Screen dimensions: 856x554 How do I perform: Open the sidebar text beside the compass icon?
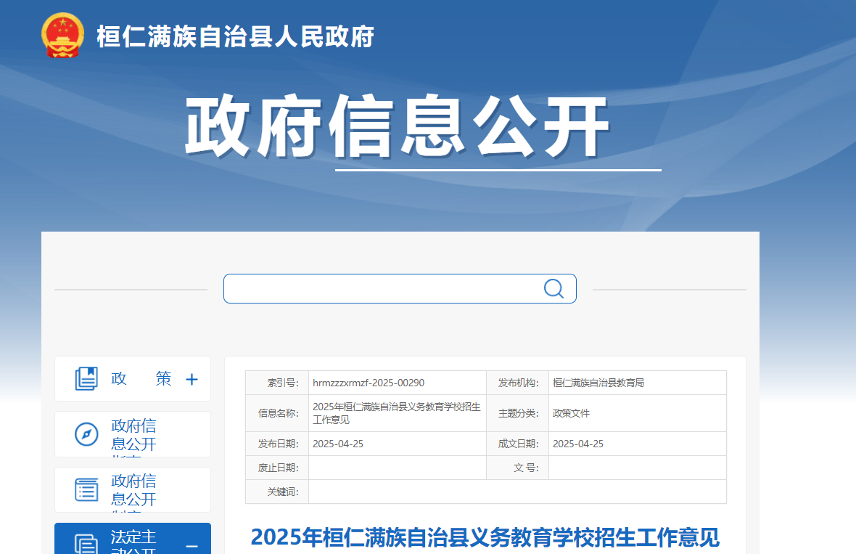pyautogui.click(x=133, y=435)
